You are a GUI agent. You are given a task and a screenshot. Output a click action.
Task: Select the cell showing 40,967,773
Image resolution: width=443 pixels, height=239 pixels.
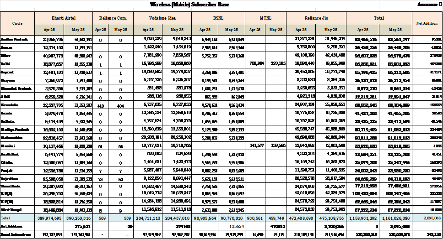[x=49, y=56]
